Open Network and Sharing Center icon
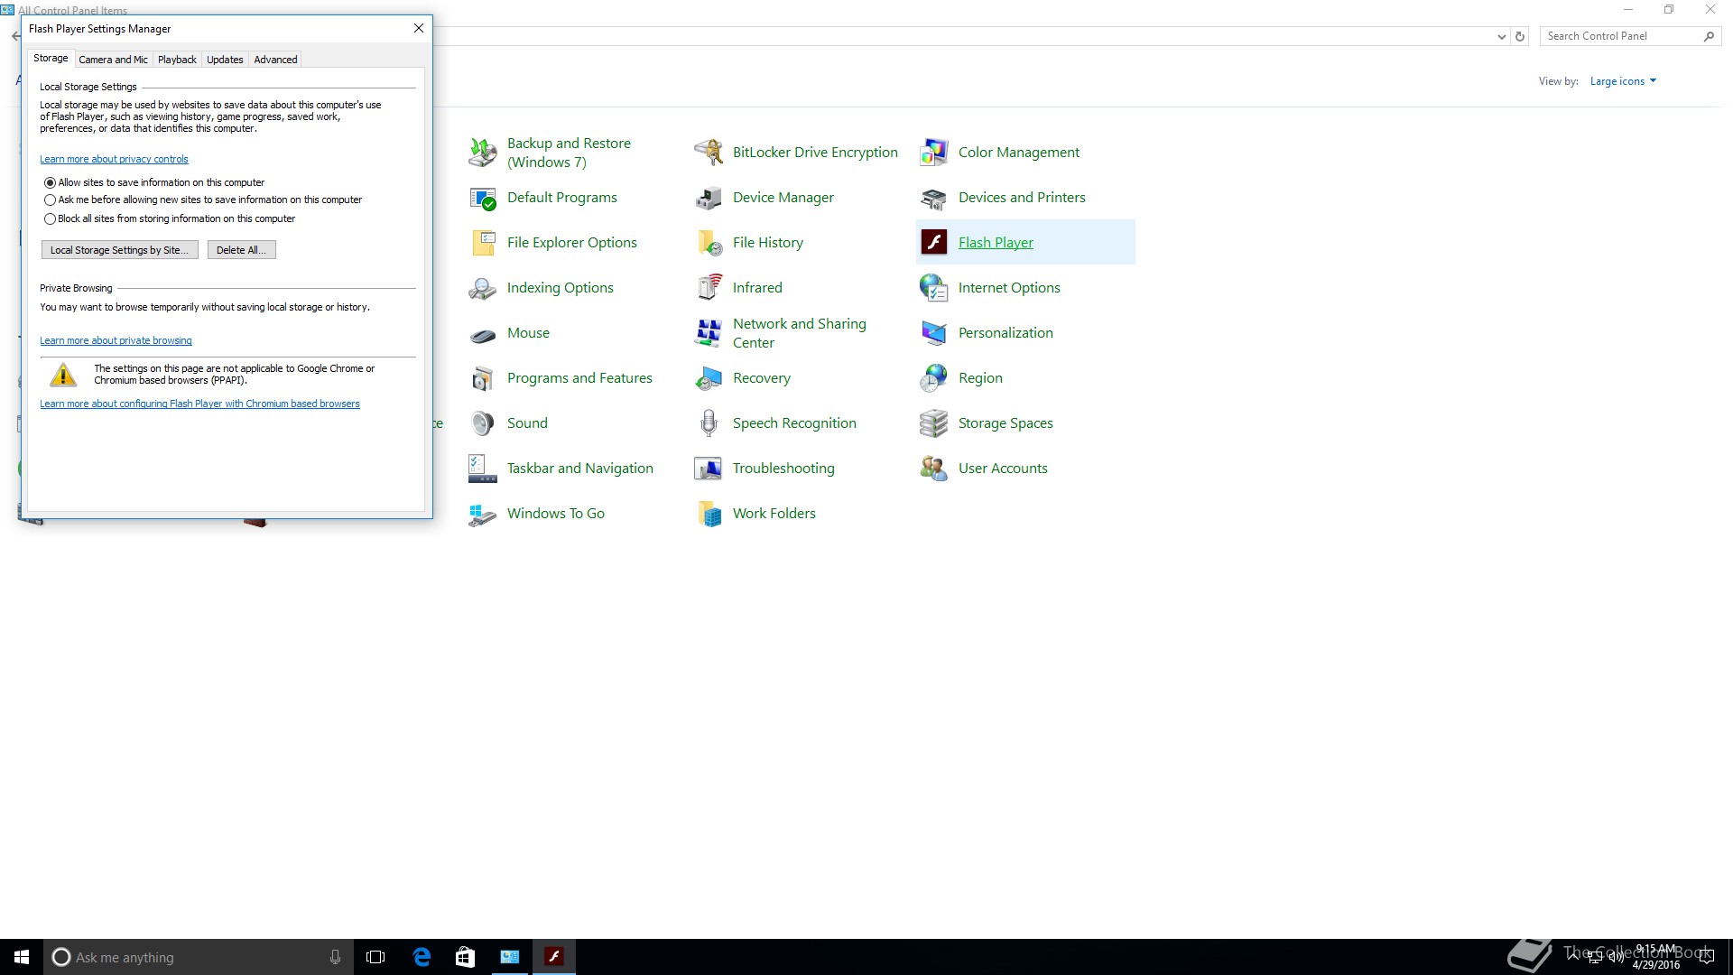Image resolution: width=1733 pixels, height=975 pixels. [x=709, y=333]
